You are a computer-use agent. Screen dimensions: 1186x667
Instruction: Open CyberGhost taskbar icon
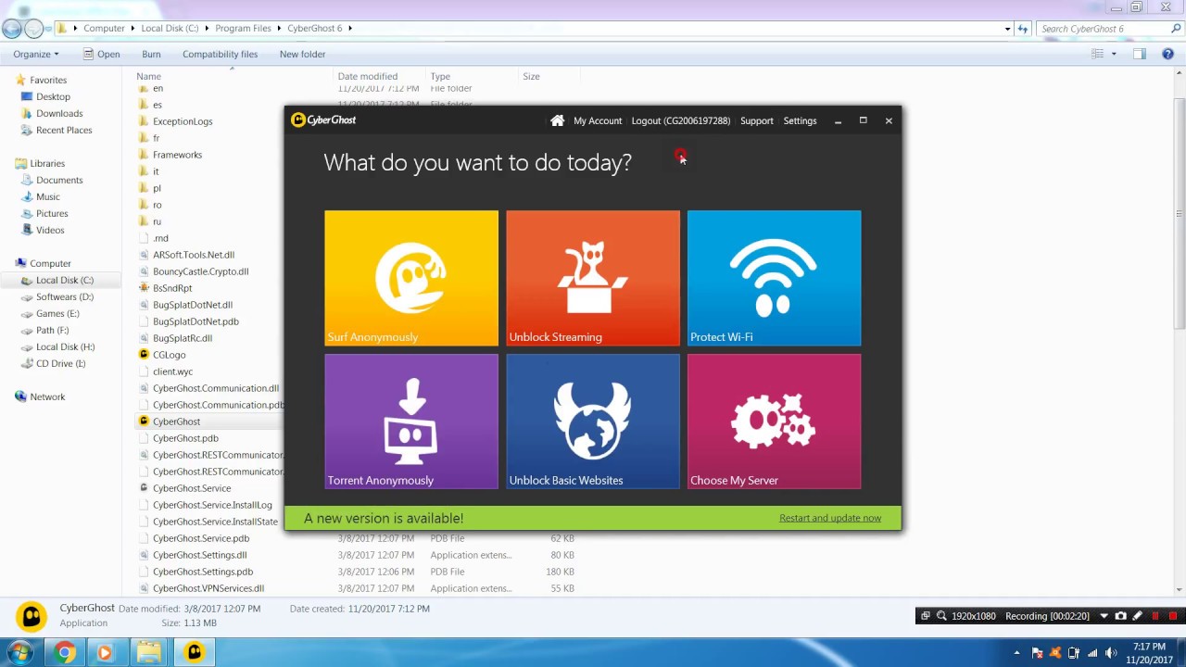click(195, 652)
